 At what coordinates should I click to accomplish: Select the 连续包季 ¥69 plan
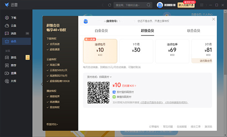(172, 51)
